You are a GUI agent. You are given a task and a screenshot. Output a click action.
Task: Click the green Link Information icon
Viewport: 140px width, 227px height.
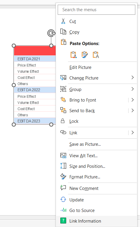tap(63, 221)
